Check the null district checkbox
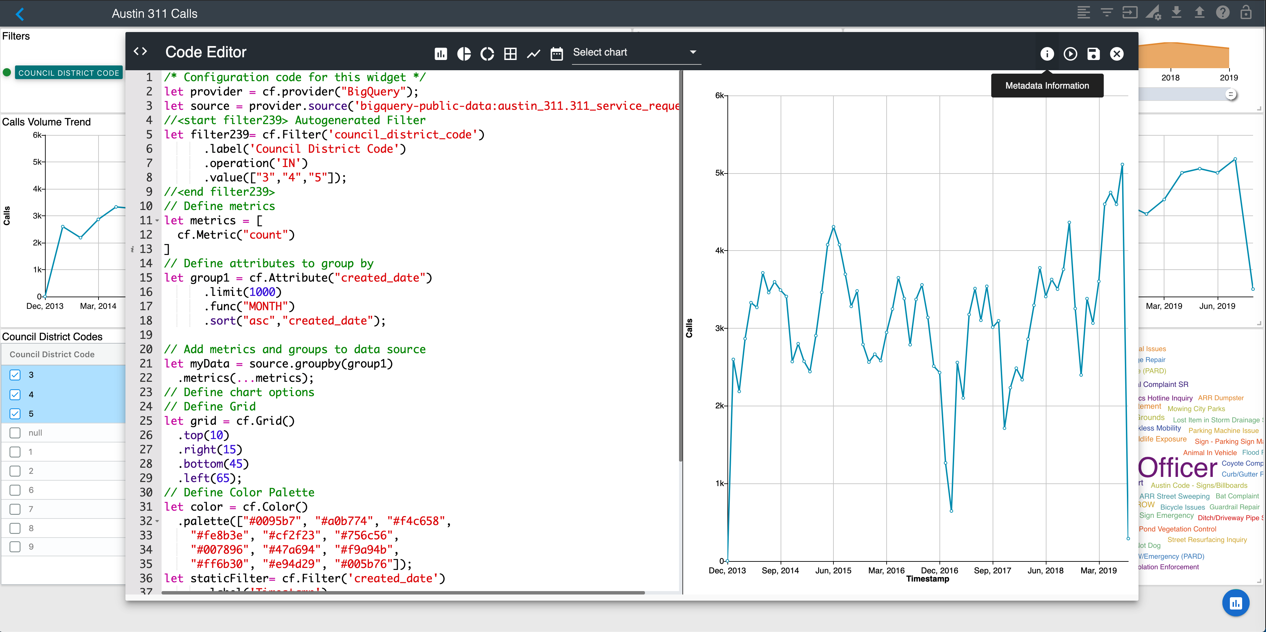1266x632 pixels. pyautogui.click(x=15, y=433)
